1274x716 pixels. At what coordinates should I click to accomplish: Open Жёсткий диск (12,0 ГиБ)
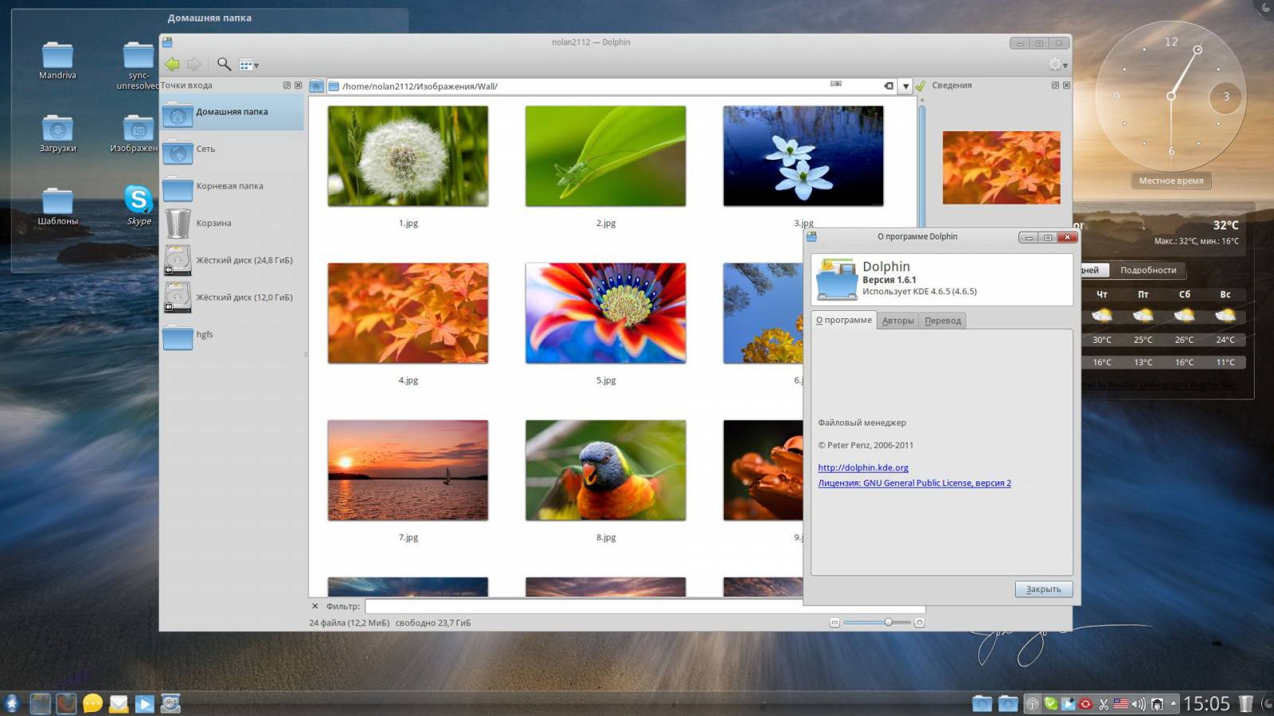tap(232, 298)
